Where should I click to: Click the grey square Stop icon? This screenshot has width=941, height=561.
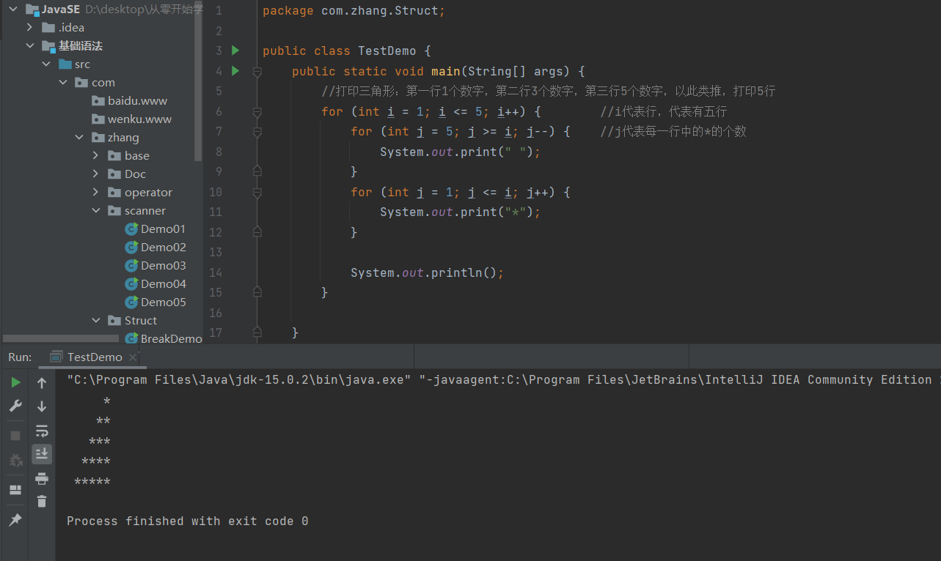tap(15, 436)
